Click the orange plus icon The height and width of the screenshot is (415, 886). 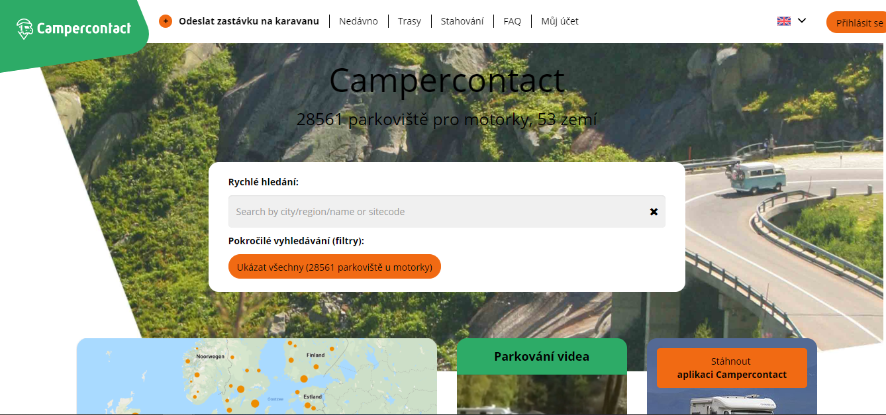(x=166, y=21)
